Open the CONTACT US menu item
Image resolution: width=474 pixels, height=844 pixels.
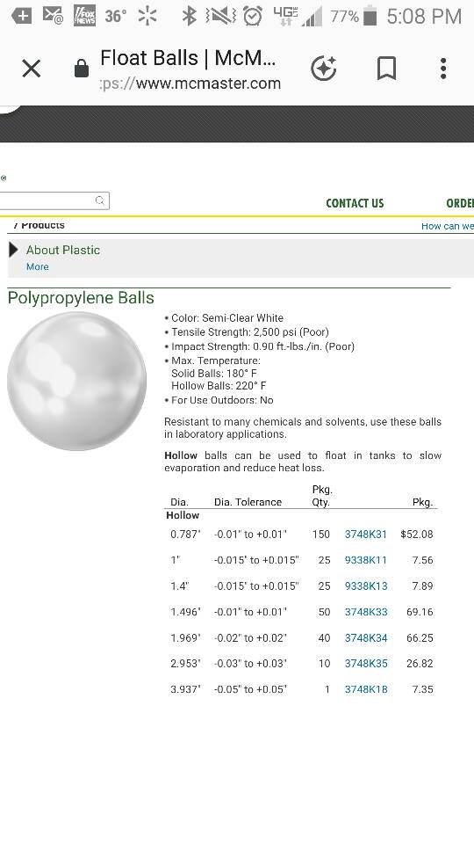pyautogui.click(x=355, y=203)
